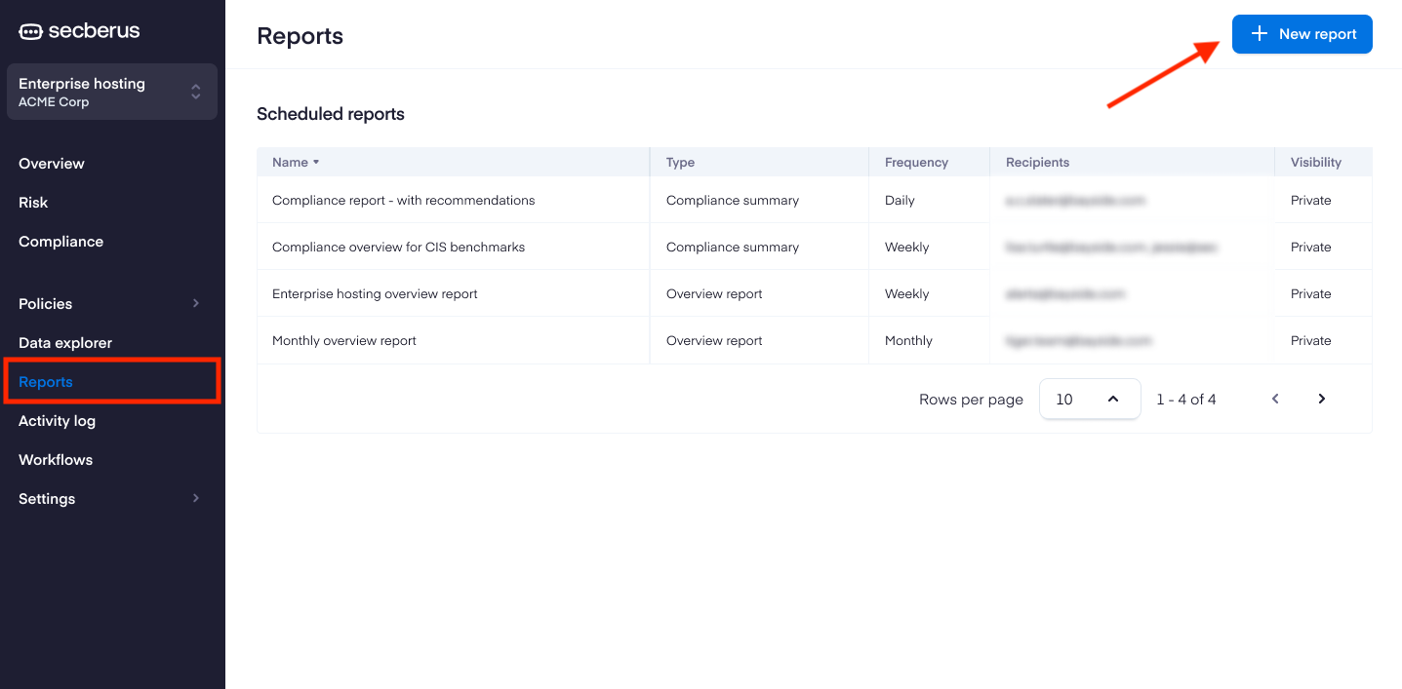Screen dimensions: 1402x689
Task: Sort the table by the Name column header
Action: pos(296,163)
